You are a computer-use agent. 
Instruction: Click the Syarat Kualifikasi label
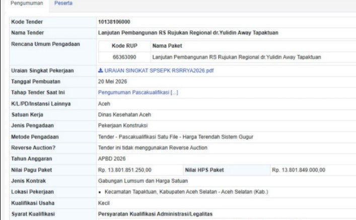33,214
